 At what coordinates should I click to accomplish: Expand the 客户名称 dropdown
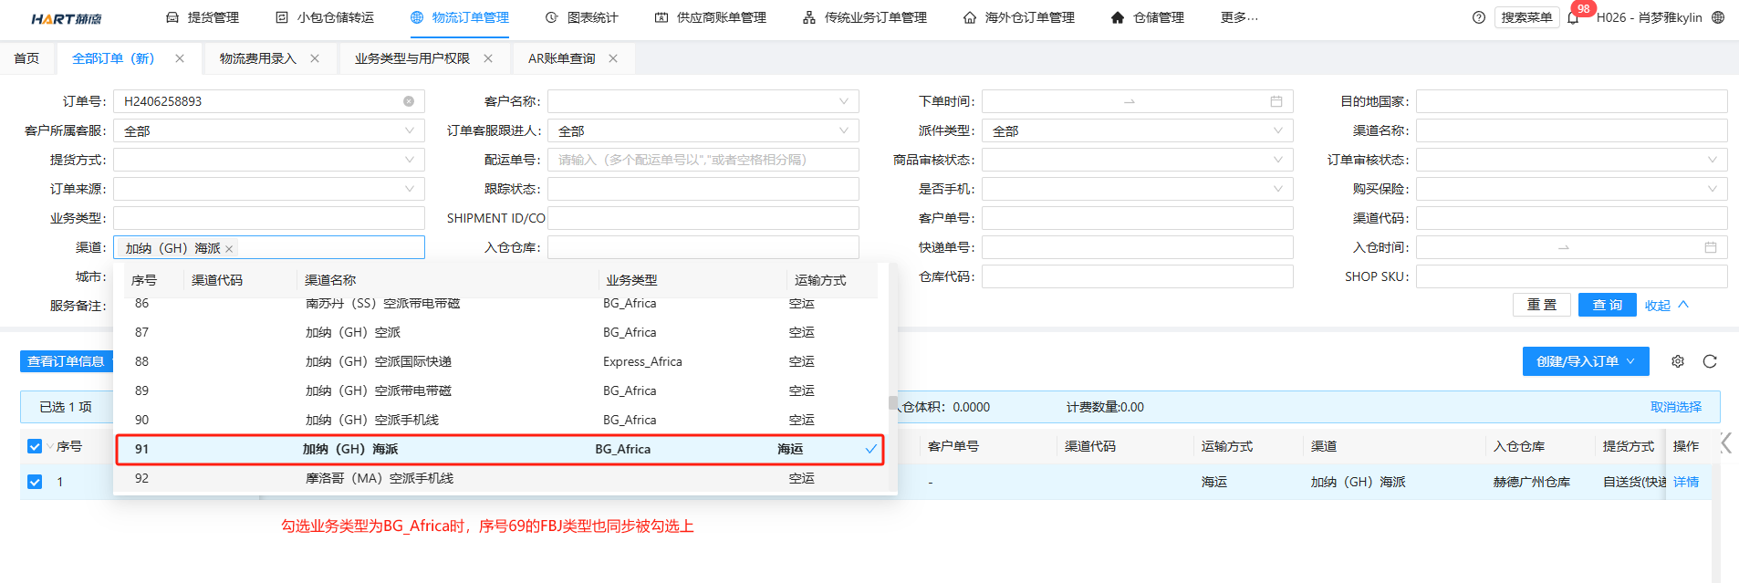[844, 101]
